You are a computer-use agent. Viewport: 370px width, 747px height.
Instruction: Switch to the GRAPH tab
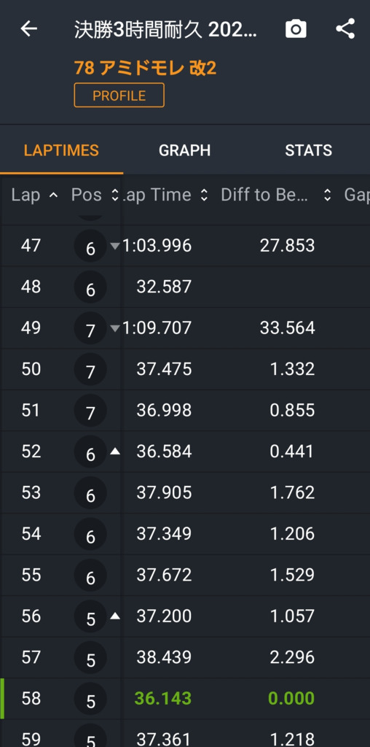[184, 150]
